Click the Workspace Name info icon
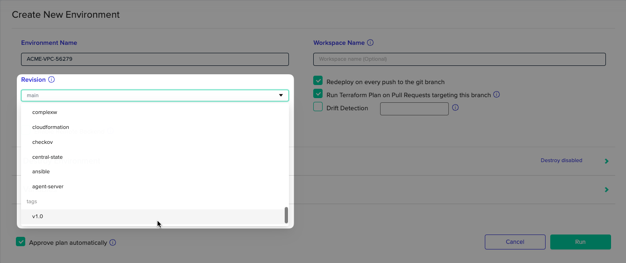The height and width of the screenshot is (263, 626). [370, 43]
